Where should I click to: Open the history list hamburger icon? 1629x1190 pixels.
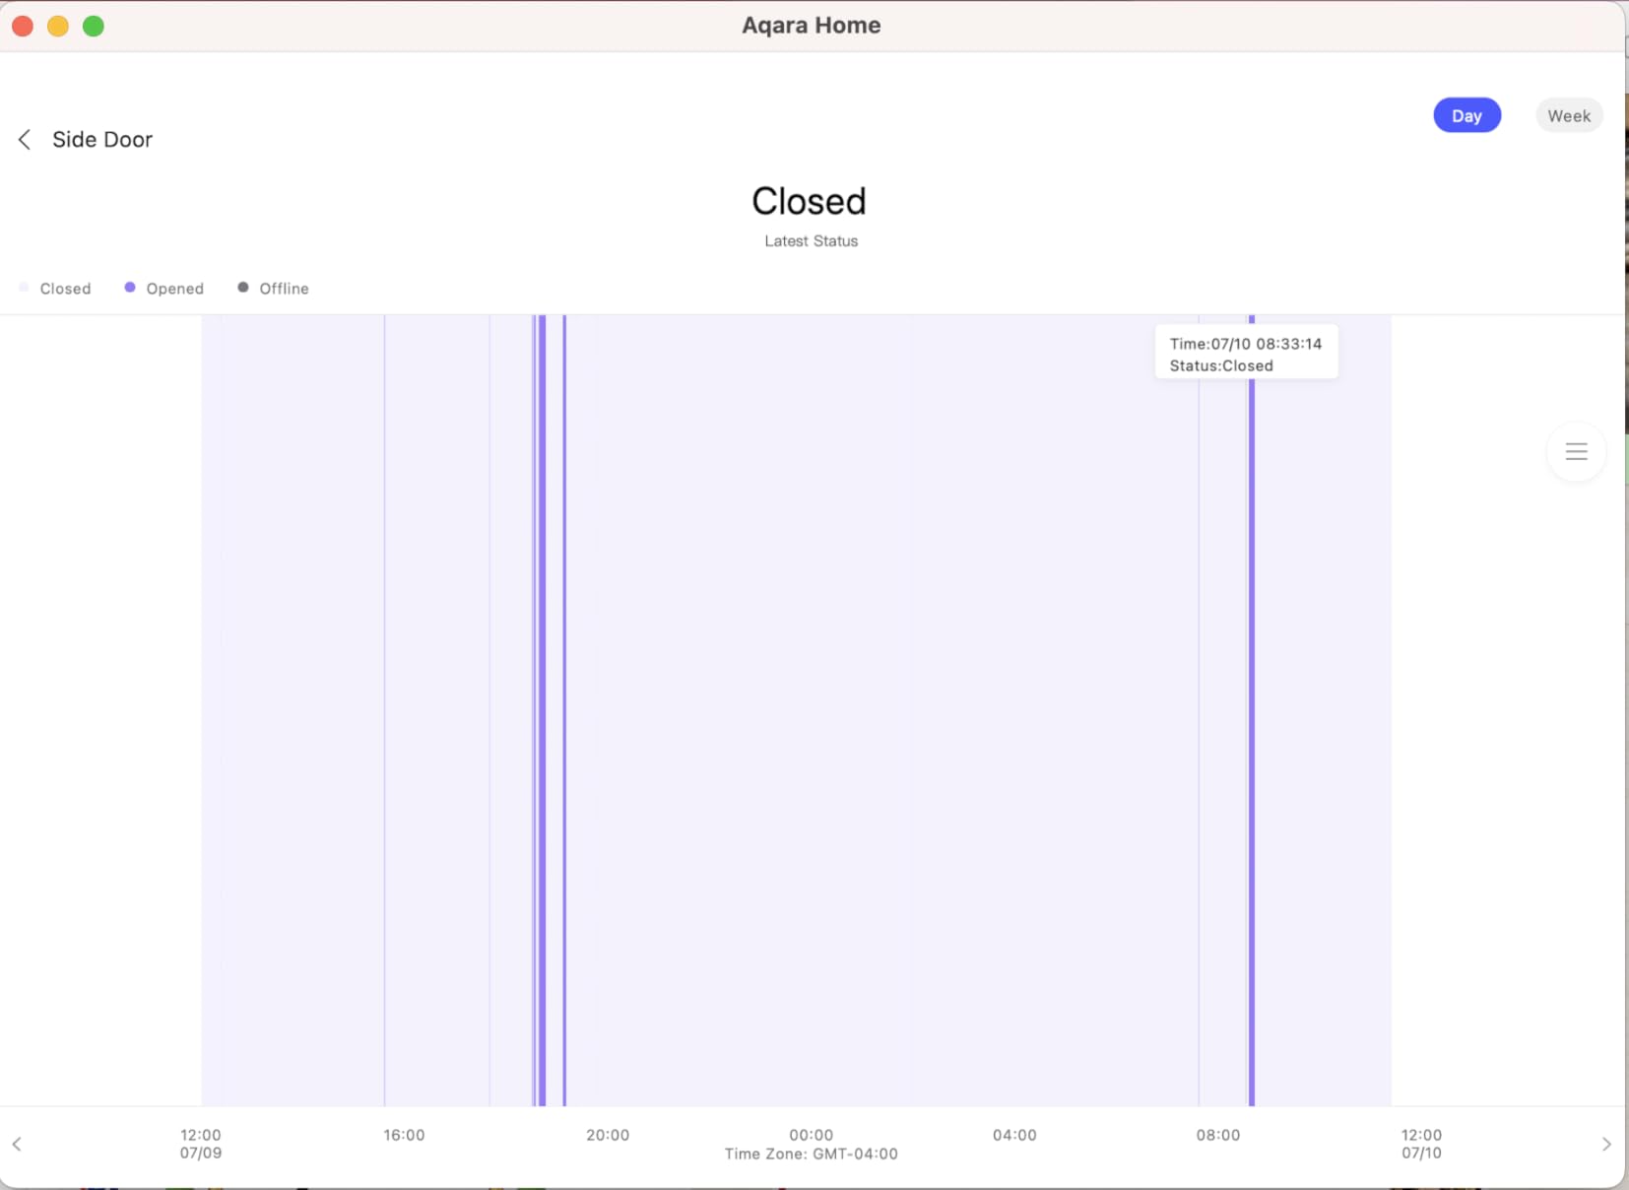[x=1576, y=452]
